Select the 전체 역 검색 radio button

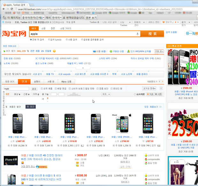point(31,39)
